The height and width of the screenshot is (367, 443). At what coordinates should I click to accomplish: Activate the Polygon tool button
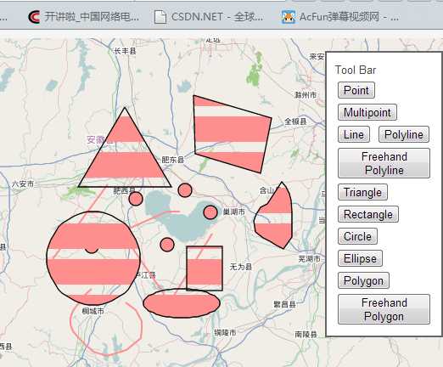click(x=363, y=280)
